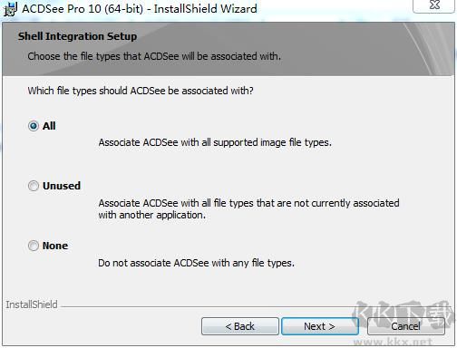Click the bold 'All' option label
Viewport: 457px width, 348px height.
(49, 126)
